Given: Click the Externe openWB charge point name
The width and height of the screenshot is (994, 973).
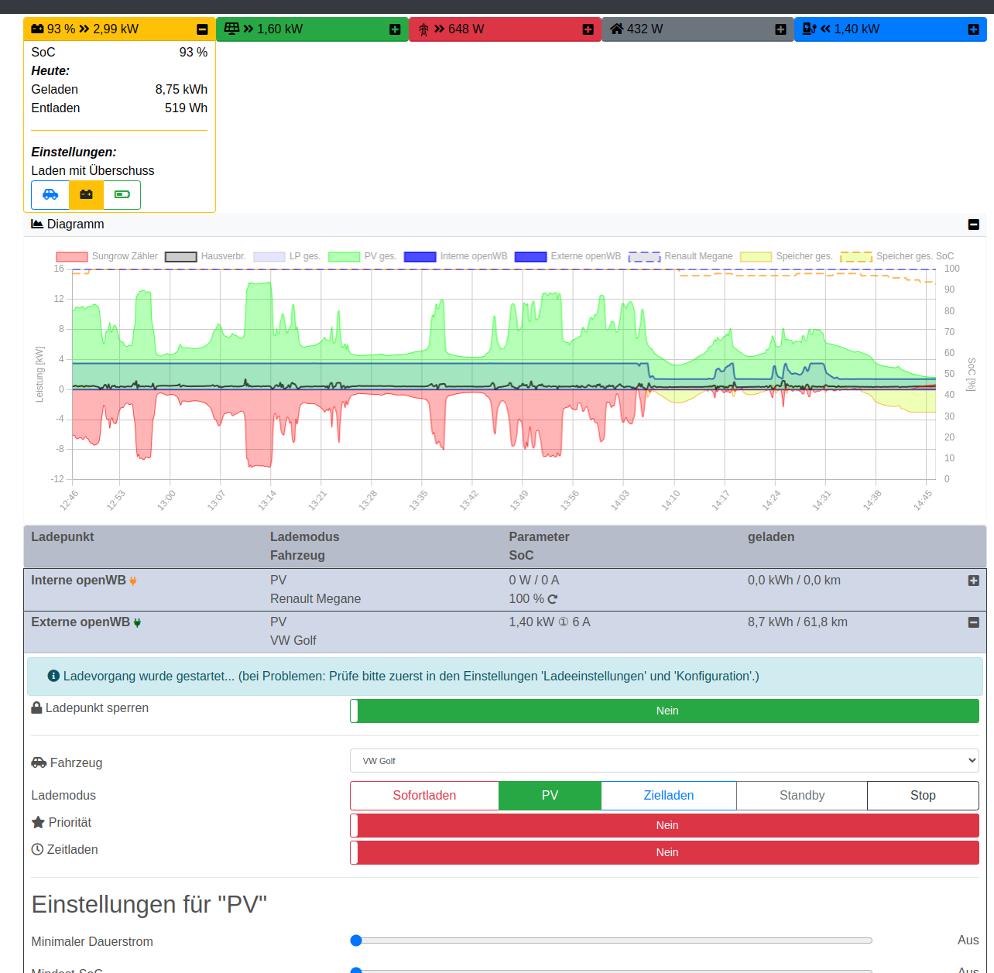Looking at the screenshot, I should pyautogui.click(x=81, y=622).
